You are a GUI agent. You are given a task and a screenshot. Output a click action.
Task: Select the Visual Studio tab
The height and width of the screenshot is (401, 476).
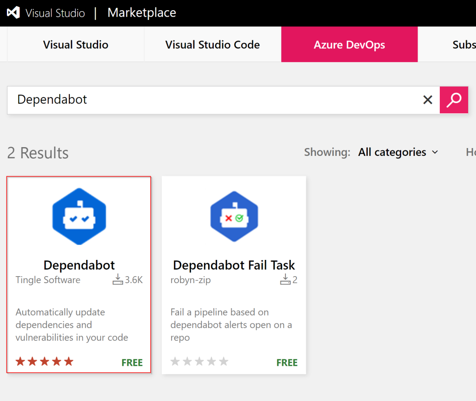point(75,45)
